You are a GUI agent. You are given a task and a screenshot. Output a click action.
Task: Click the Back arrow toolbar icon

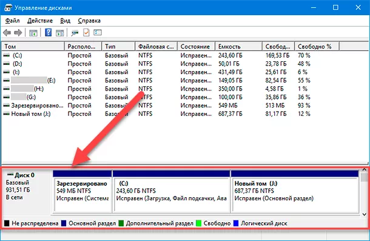(x=7, y=33)
